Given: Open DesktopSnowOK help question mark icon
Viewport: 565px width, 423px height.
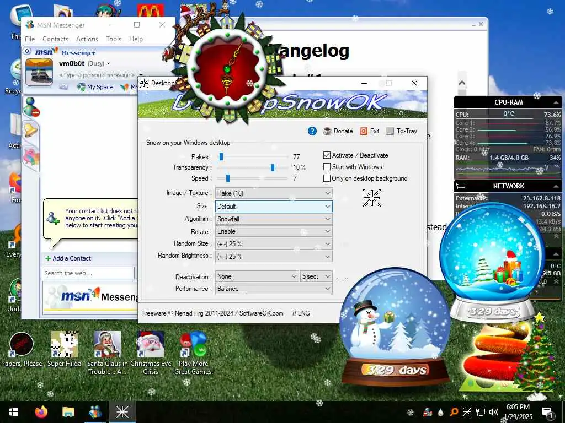Looking at the screenshot, I should point(312,131).
